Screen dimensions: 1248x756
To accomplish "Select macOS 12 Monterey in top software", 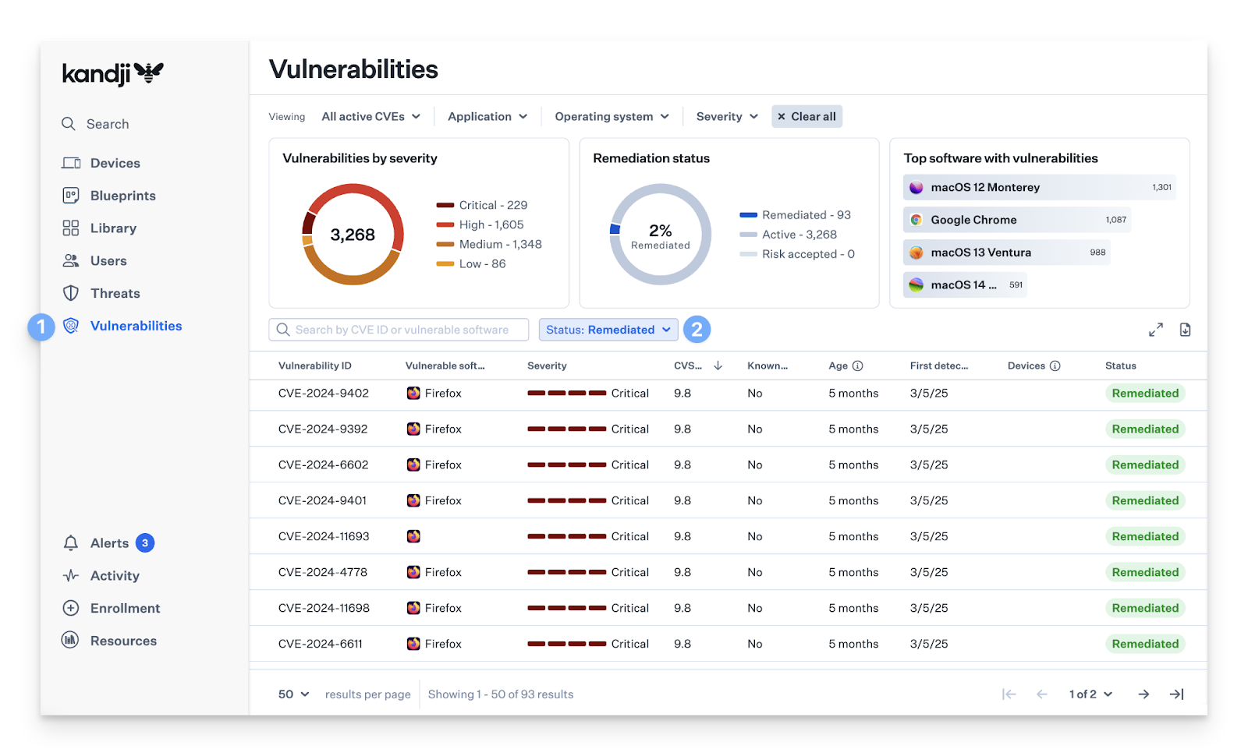I will click(984, 187).
